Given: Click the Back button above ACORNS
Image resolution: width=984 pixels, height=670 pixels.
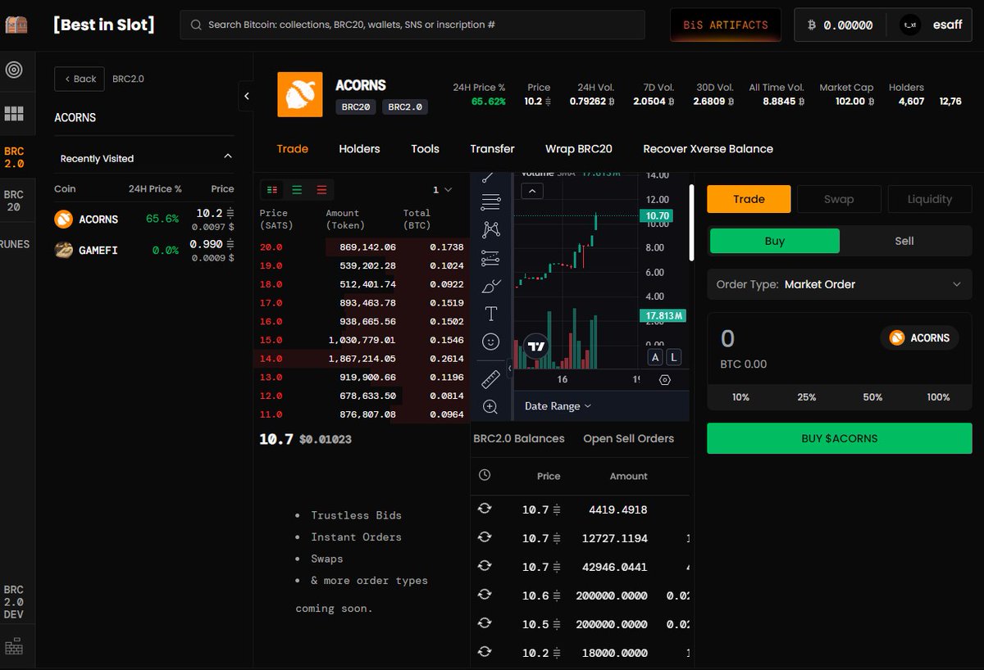Looking at the screenshot, I should [79, 79].
